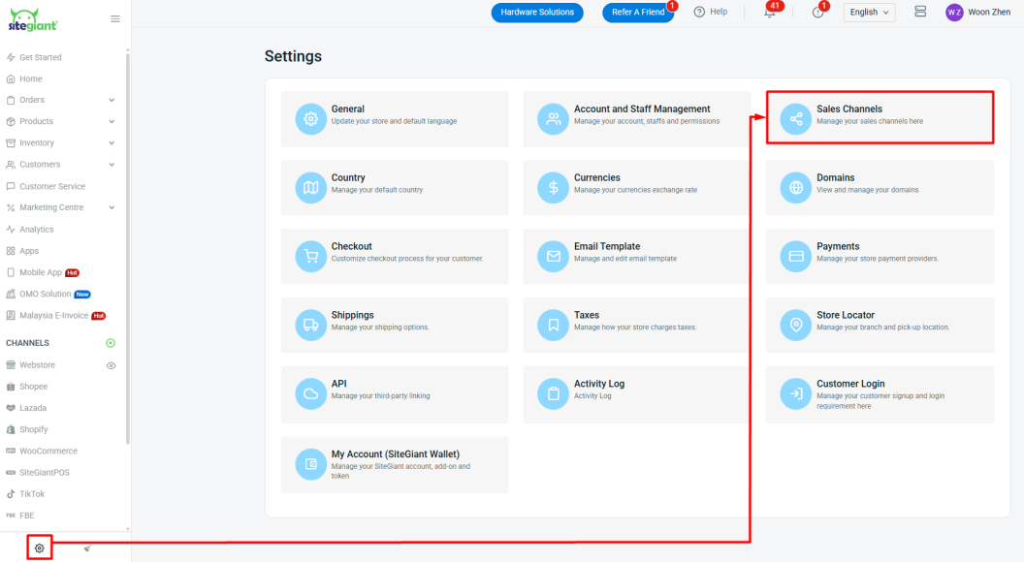Click the settings gear icon in sidebar footer
The width and height of the screenshot is (1024, 562).
(40, 548)
